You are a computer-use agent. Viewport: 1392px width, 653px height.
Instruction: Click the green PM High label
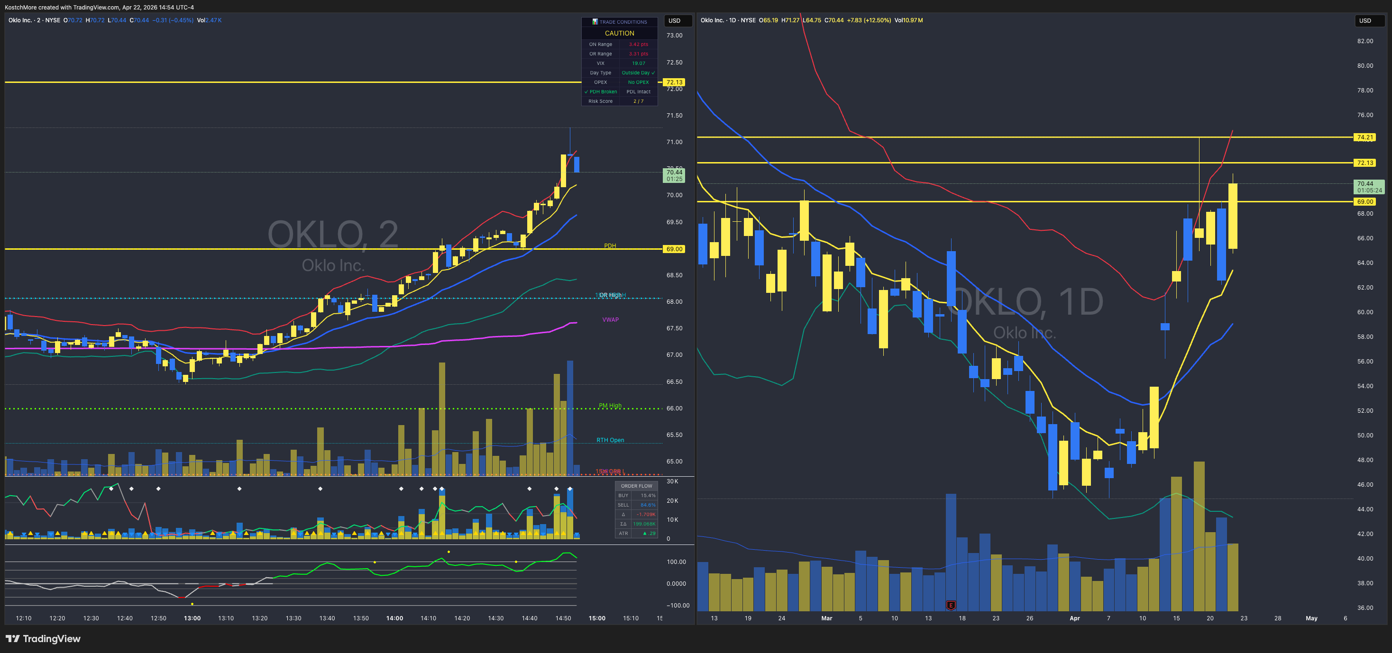point(610,406)
